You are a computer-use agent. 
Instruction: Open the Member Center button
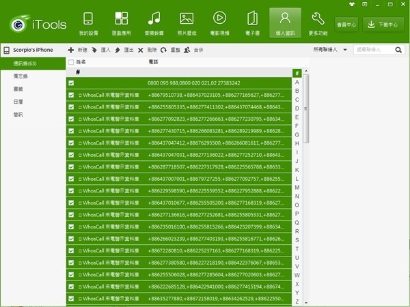pyautogui.click(x=346, y=25)
